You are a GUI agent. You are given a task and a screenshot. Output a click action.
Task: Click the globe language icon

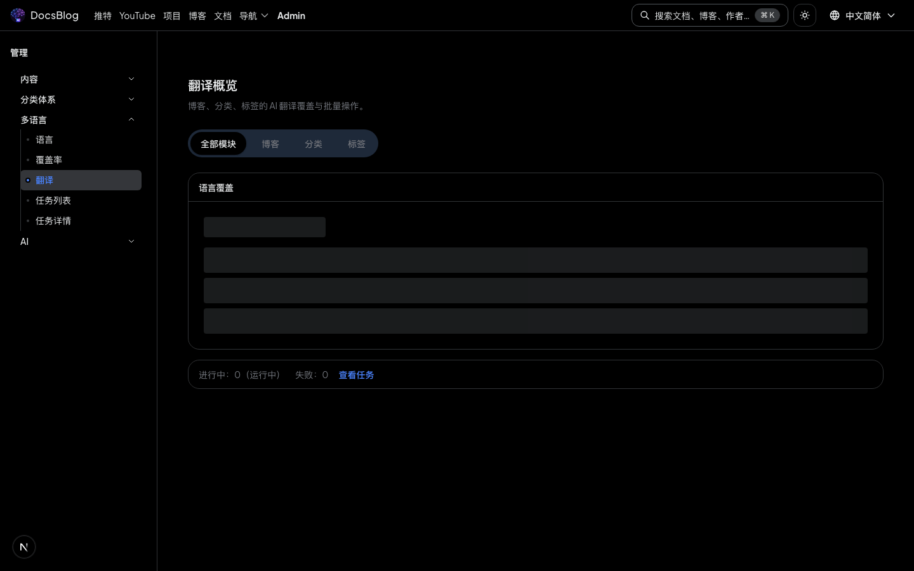(x=835, y=15)
